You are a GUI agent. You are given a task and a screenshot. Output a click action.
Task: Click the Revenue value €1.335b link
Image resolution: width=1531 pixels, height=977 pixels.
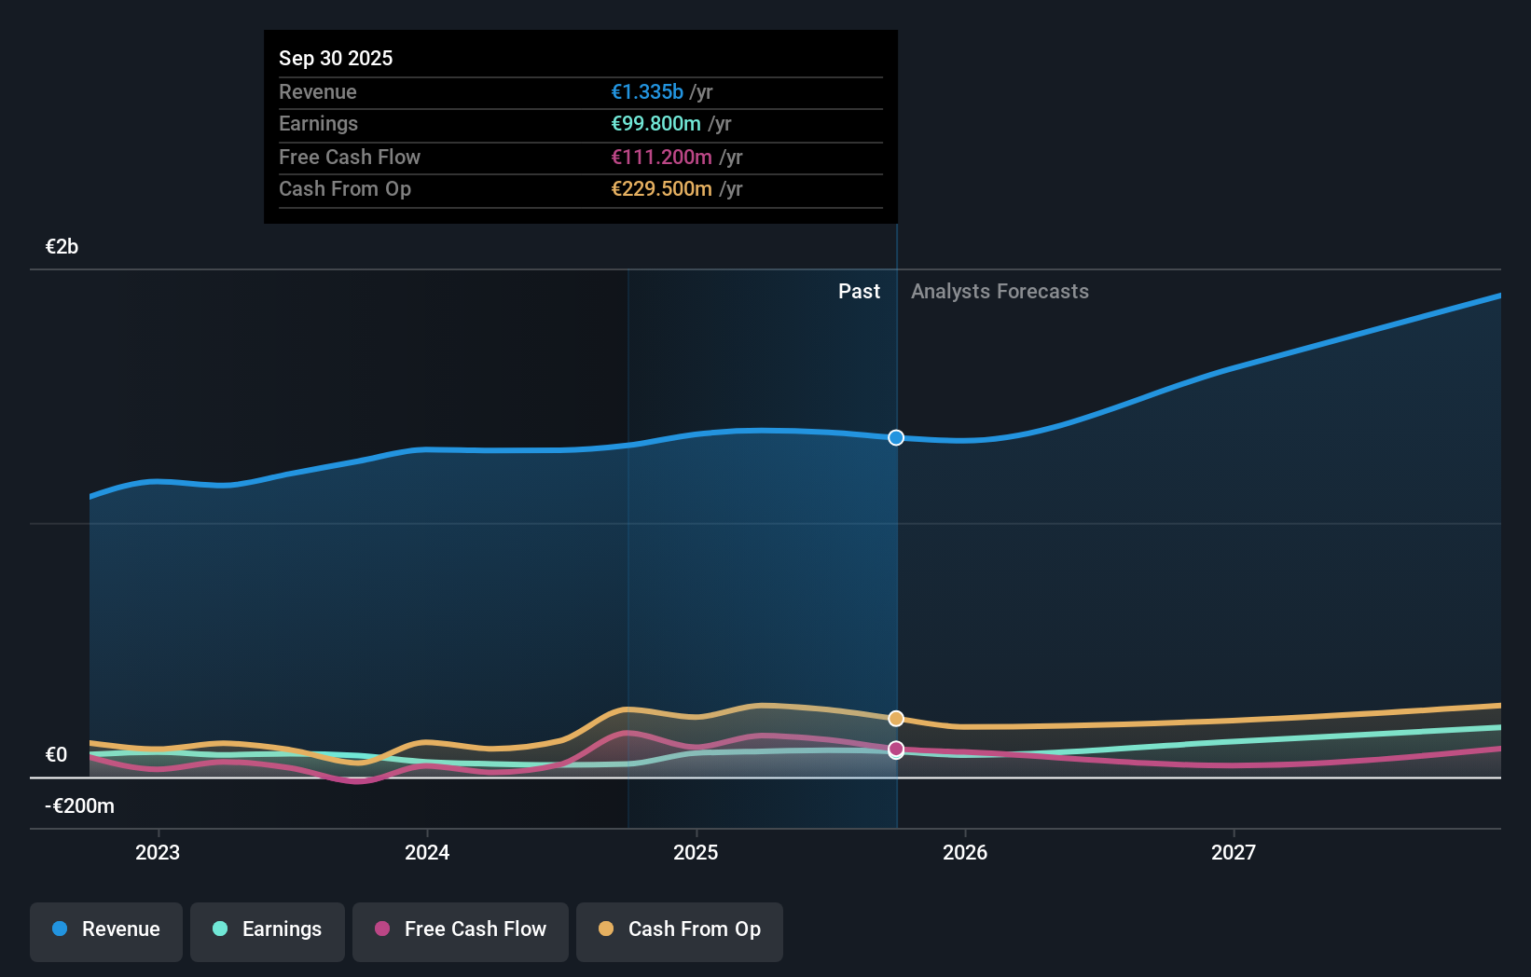[645, 91]
